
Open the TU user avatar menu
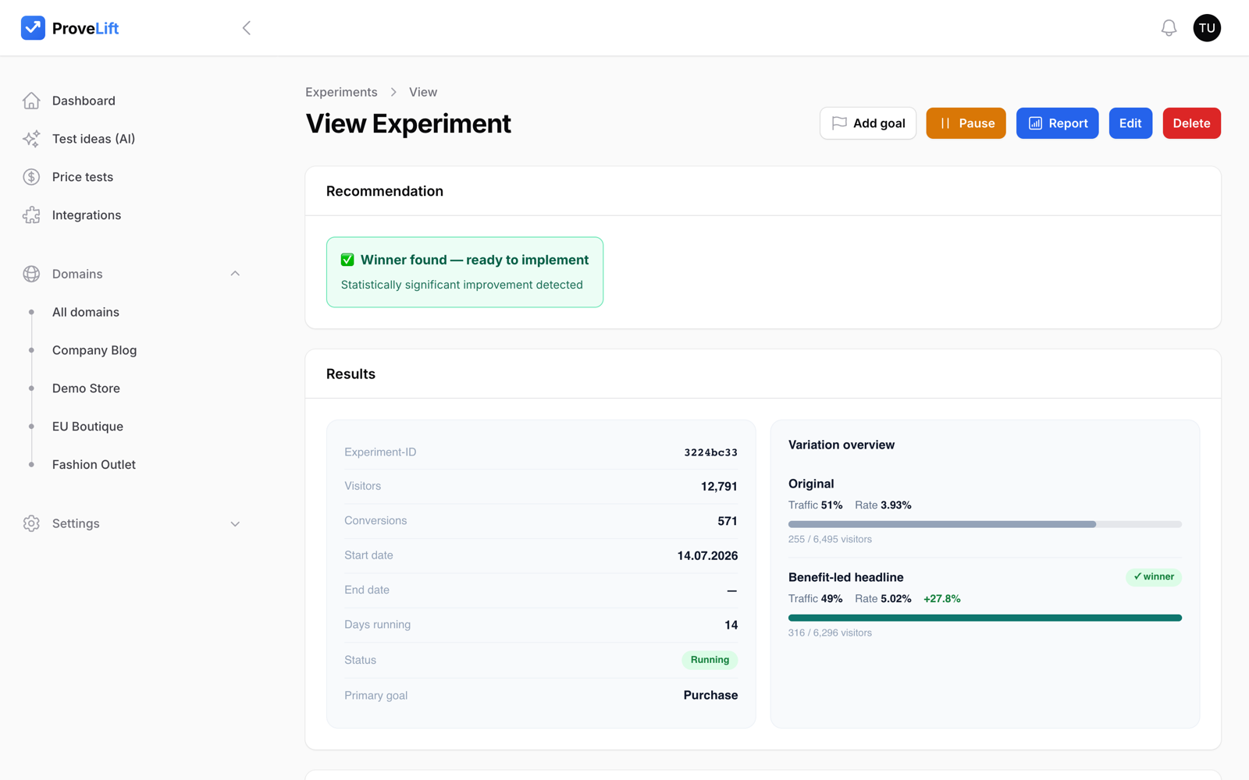tap(1207, 28)
